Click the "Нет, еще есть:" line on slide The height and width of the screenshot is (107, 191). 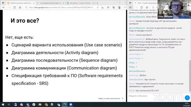pyautogui.click(x=19, y=37)
